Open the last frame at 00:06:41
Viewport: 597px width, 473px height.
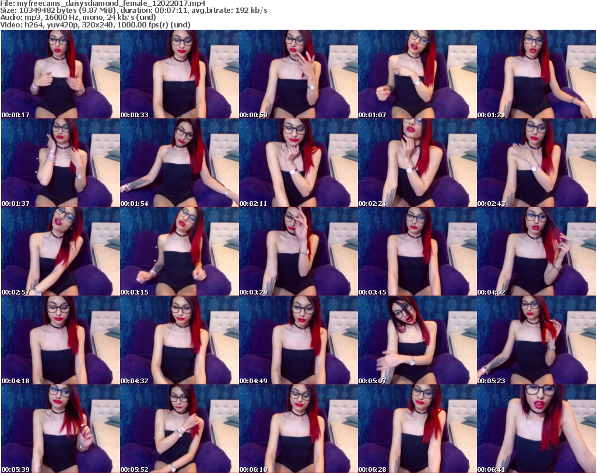(x=536, y=429)
